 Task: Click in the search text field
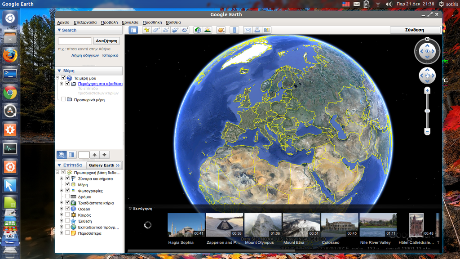tap(75, 41)
